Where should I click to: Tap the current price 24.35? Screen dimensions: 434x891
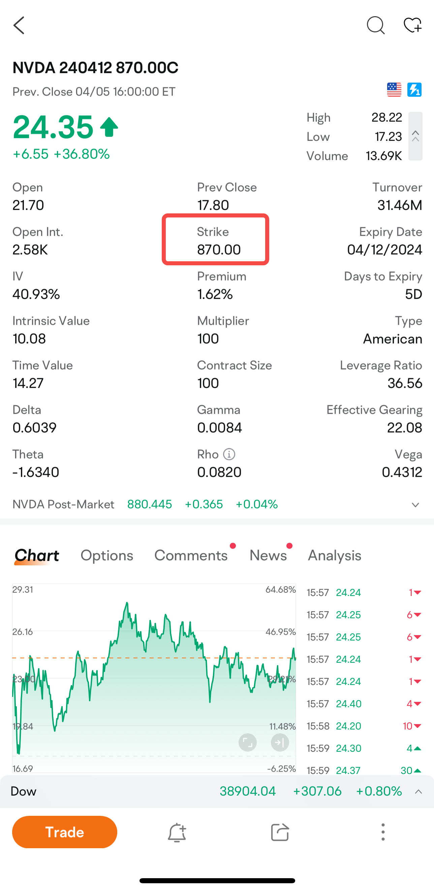tap(53, 127)
